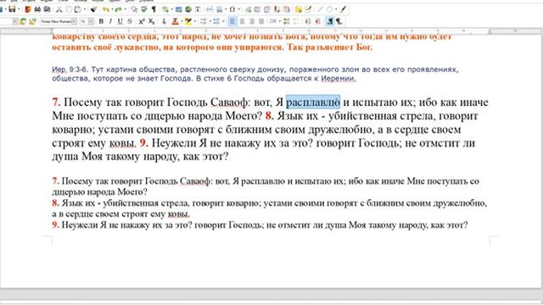Open Find and Replace
Viewport: 543px width, 305px height.
click(x=134, y=9)
